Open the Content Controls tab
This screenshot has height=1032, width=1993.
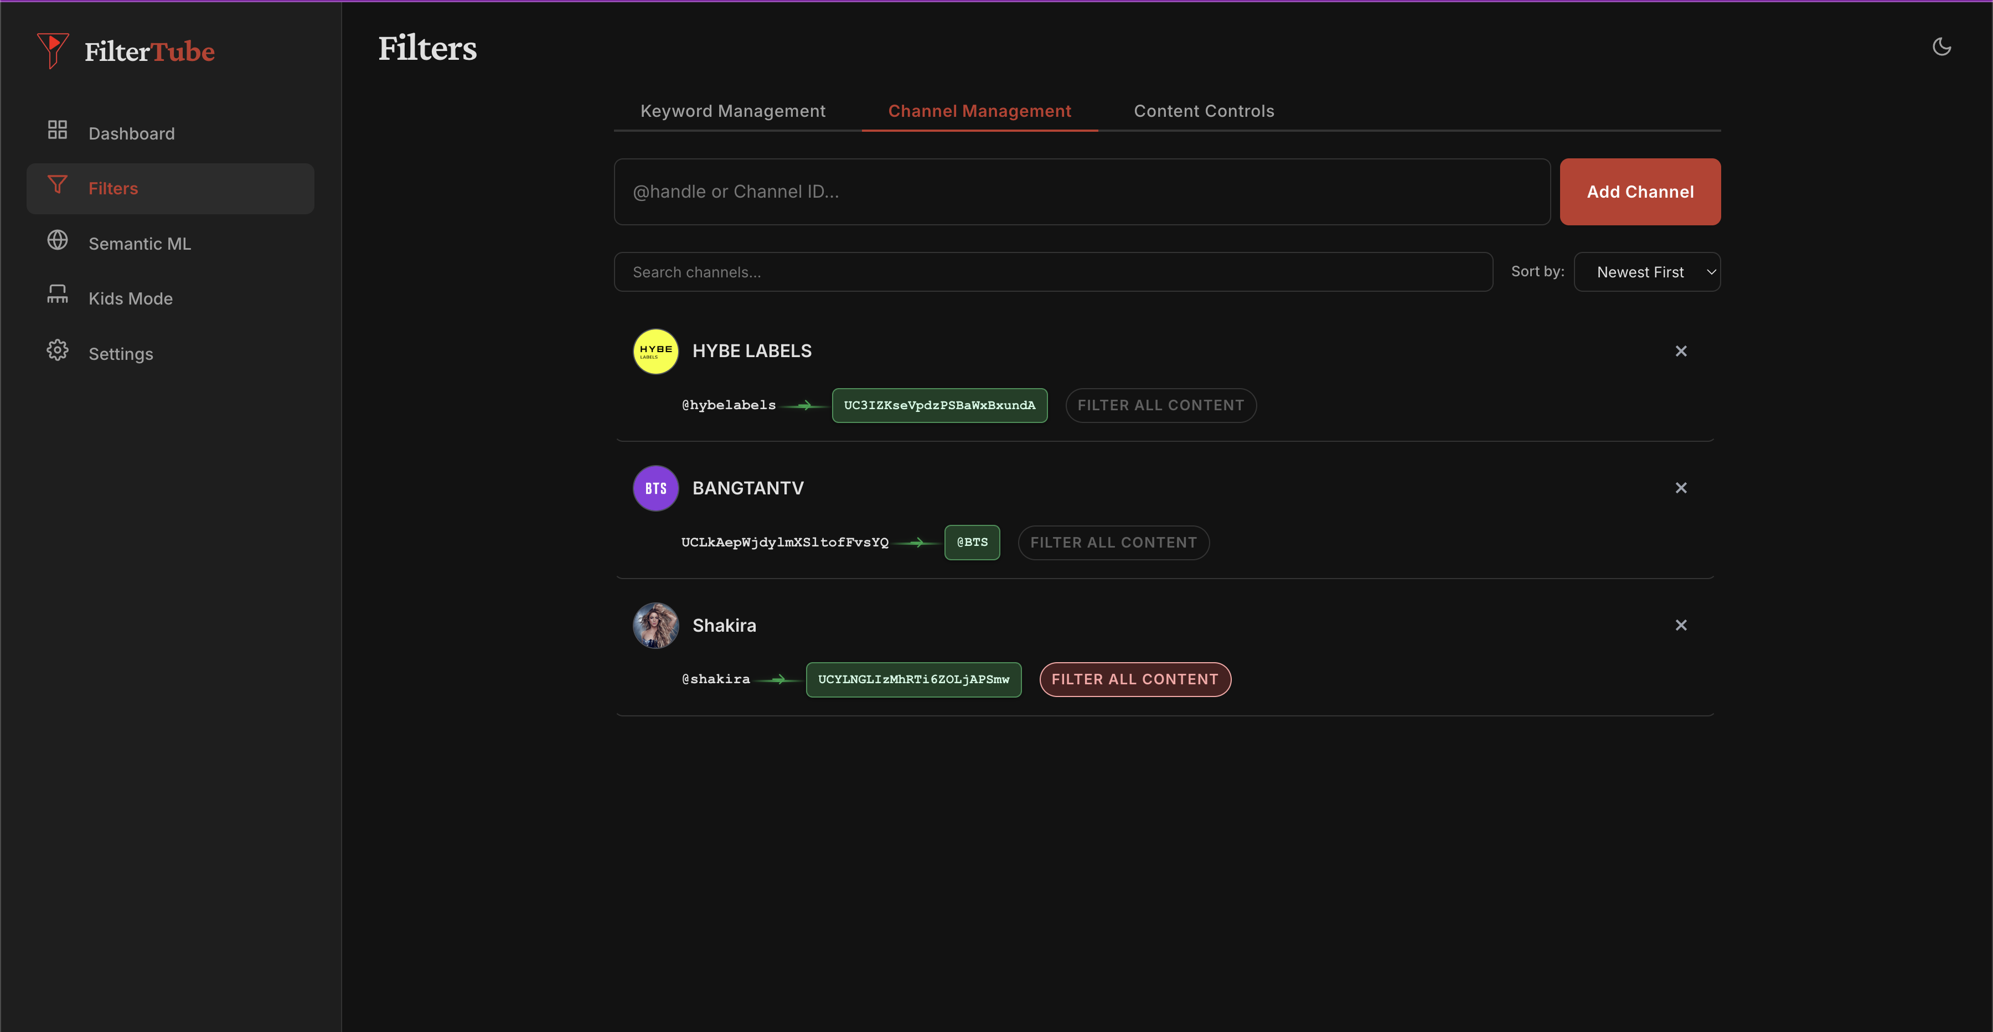[1203, 111]
